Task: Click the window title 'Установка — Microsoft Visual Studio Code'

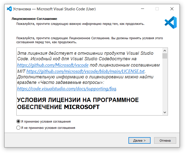Action: click(54, 9)
